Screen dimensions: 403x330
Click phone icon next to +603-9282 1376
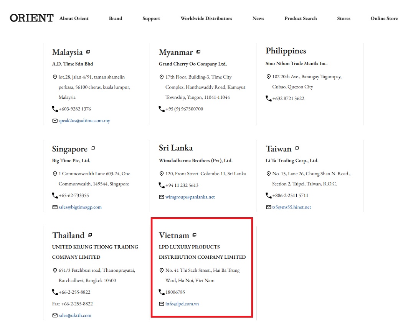click(55, 109)
